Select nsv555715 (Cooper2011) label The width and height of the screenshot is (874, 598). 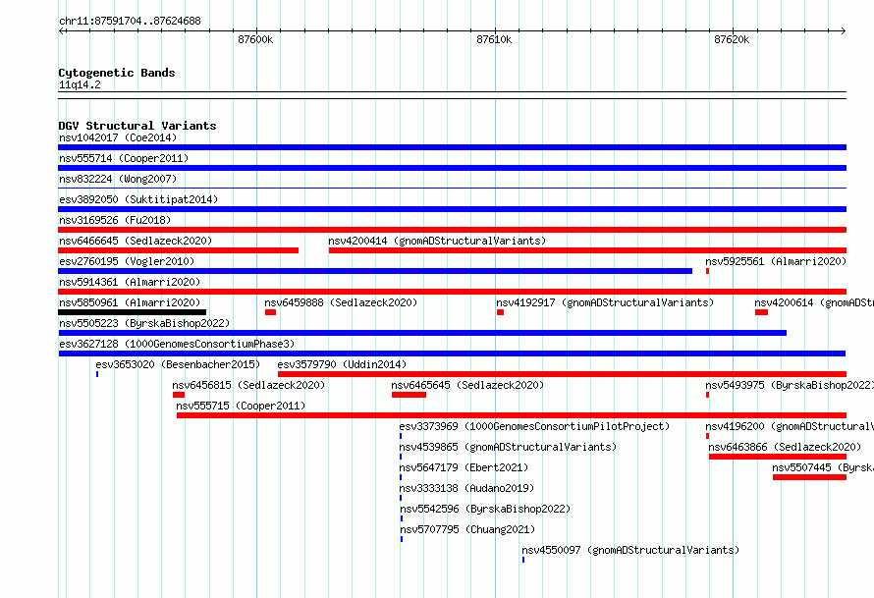pyautogui.click(x=241, y=406)
